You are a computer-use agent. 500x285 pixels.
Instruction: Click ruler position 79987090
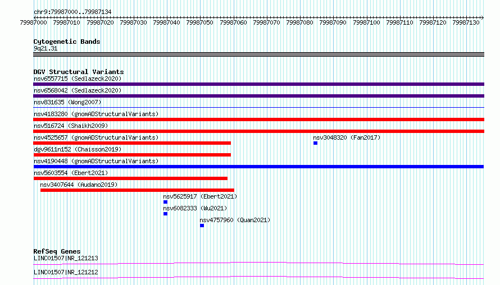[x=333, y=22]
